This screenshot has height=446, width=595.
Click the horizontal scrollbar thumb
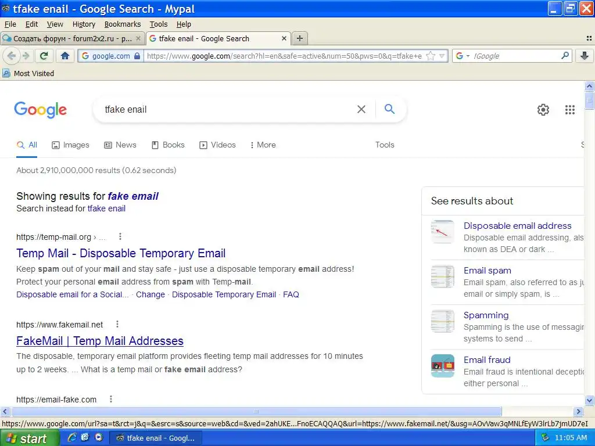point(256,412)
